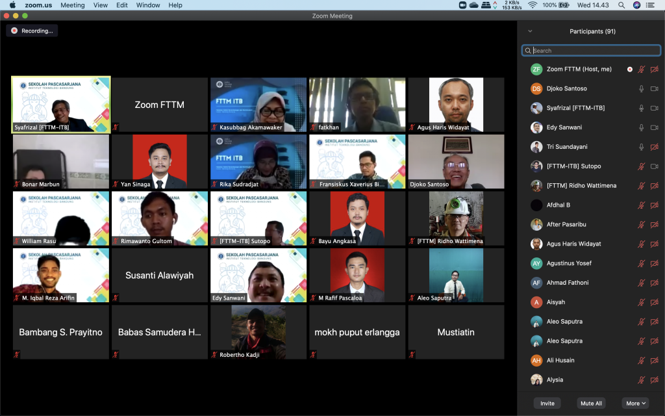
Task: Open the Edit menu
Action: point(122,5)
